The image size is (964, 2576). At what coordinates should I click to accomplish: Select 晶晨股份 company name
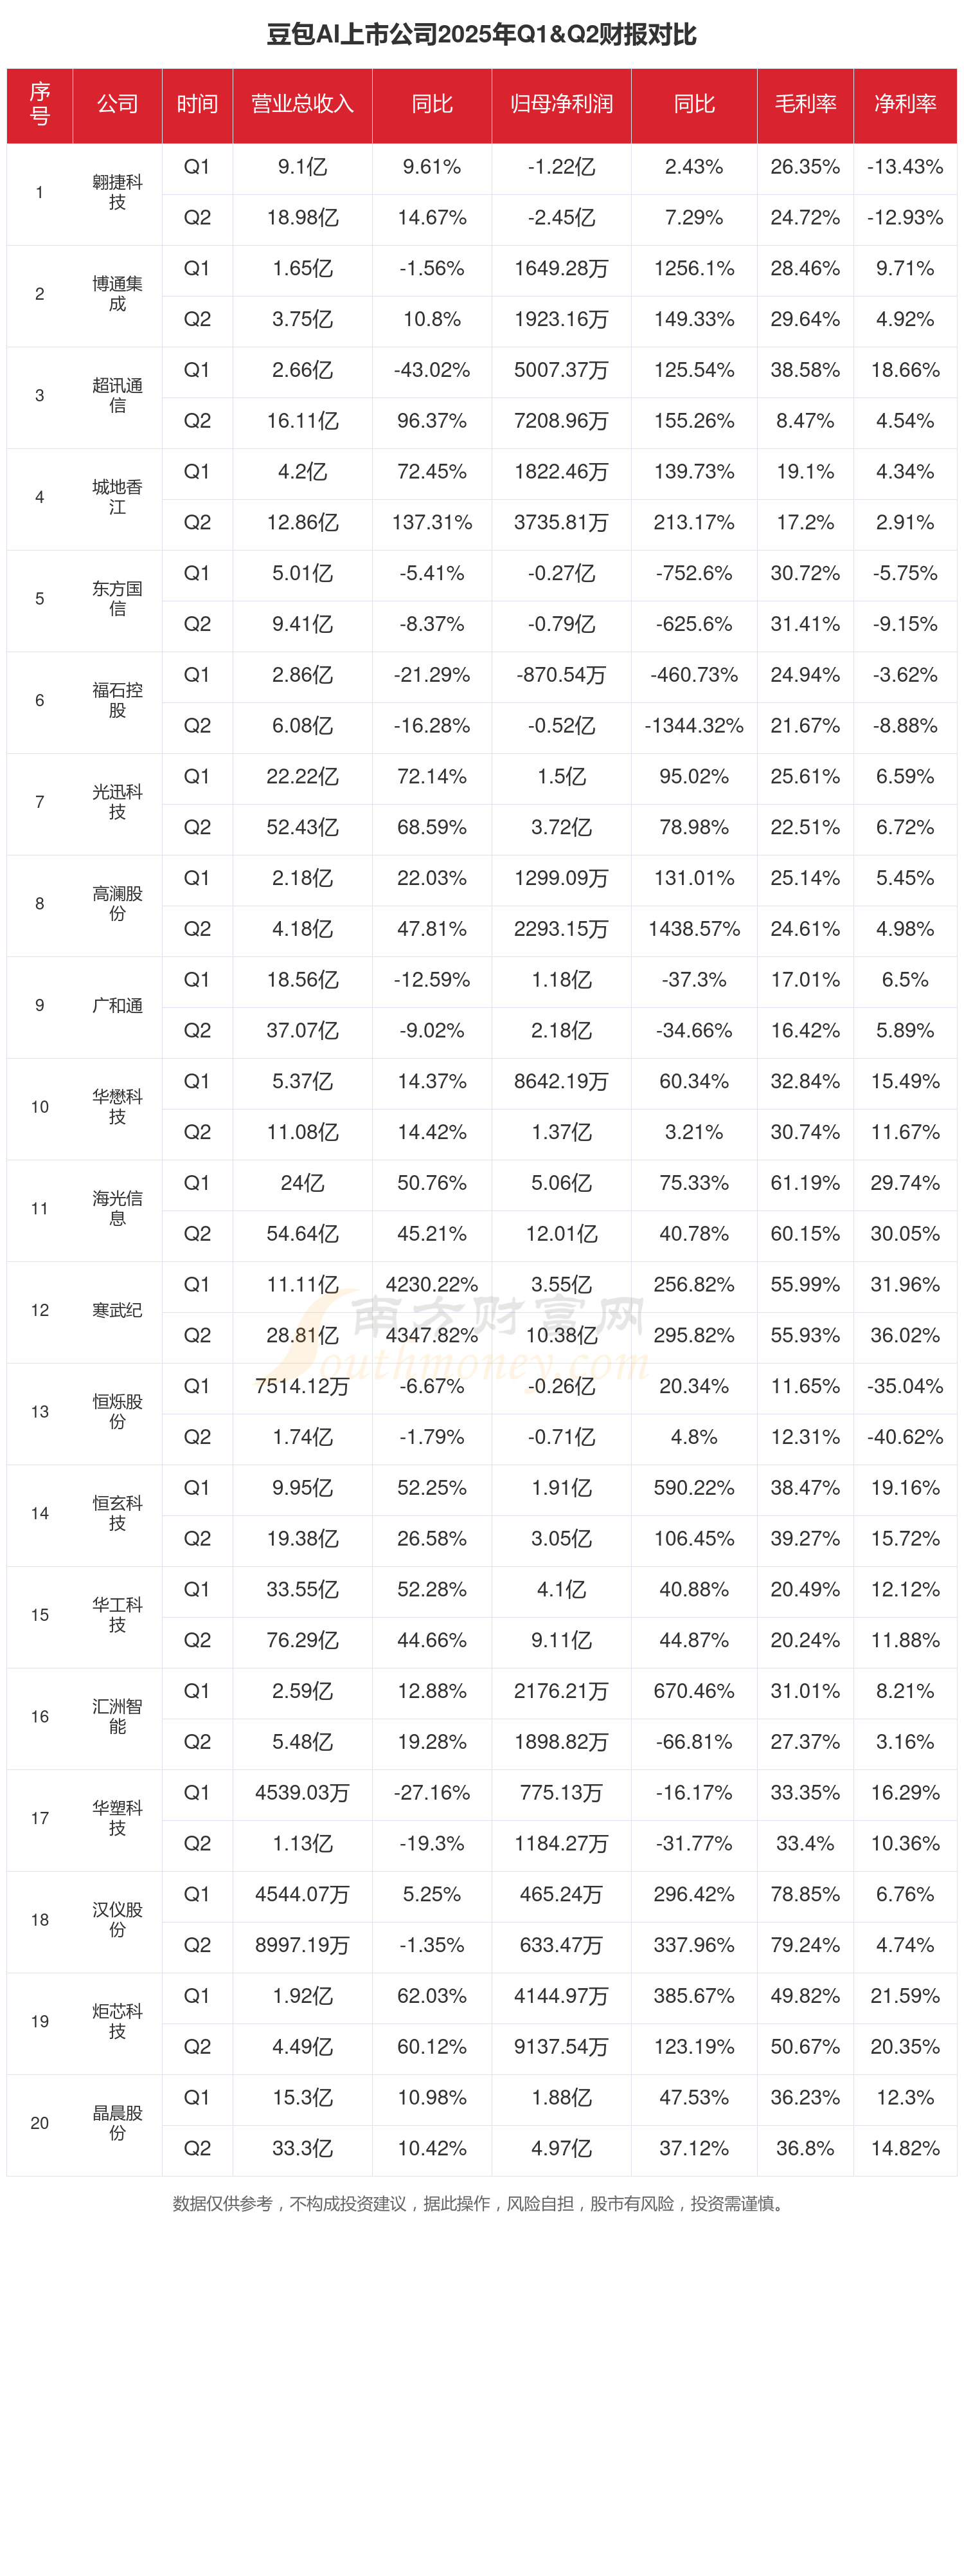(117, 2122)
